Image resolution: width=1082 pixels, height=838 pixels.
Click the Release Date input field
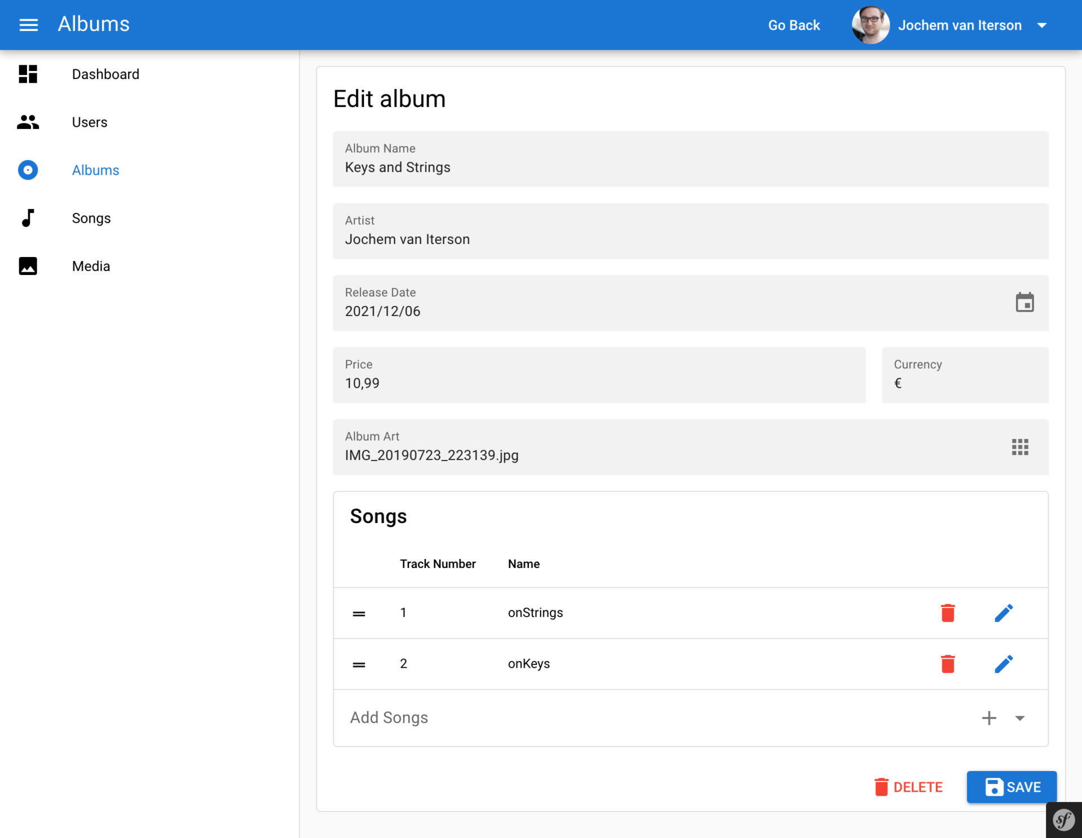690,303
